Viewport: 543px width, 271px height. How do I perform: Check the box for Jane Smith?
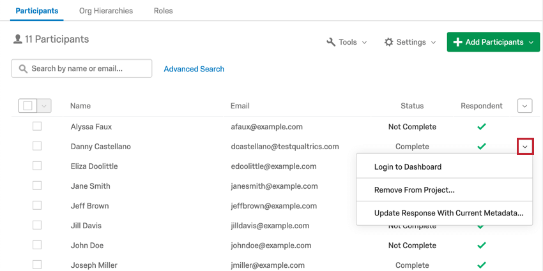click(37, 186)
